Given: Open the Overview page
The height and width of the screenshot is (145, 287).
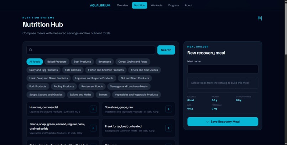Looking at the screenshot, I should coord(122,5).
